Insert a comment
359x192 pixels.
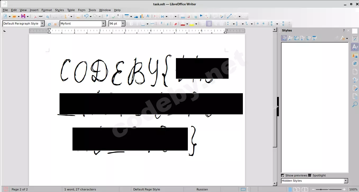click(x=215, y=16)
